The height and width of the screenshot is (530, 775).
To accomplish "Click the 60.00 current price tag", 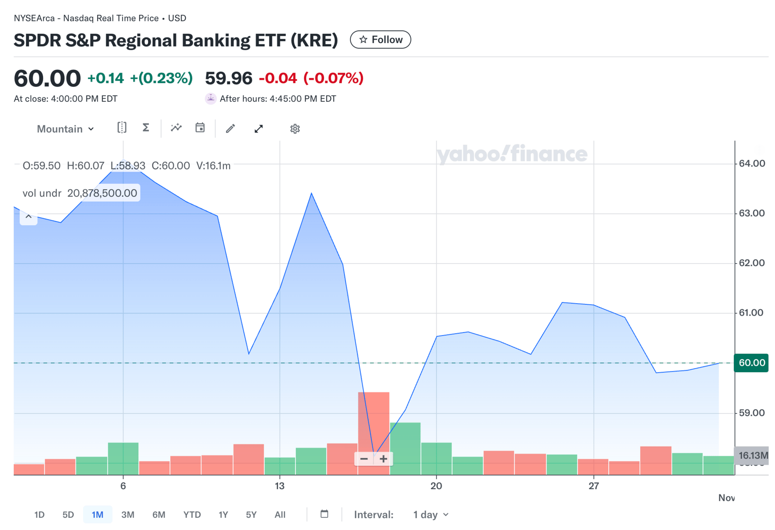I will click(751, 362).
